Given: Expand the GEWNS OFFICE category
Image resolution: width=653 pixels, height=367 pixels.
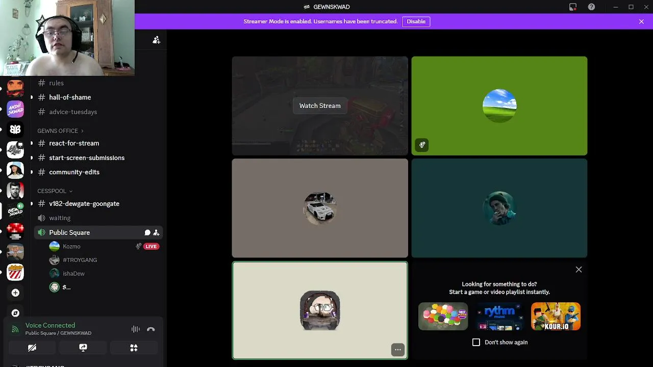Looking at the screenshot, I should [x=60, y=131].
